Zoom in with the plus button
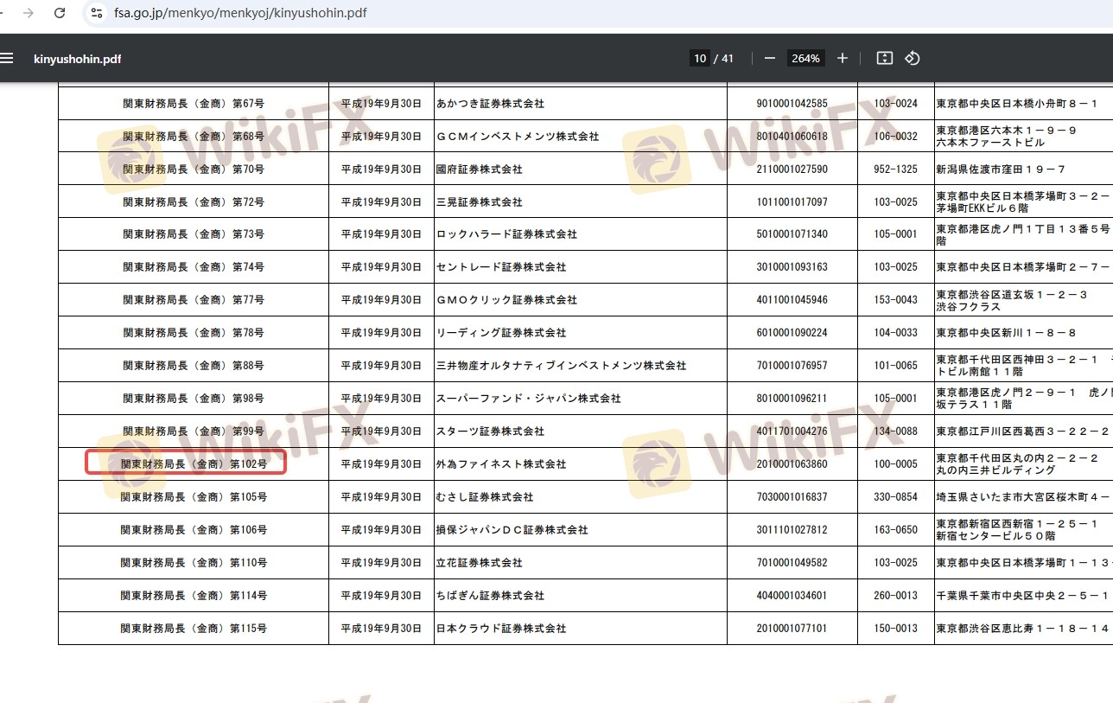The height and width of the screenshot is (703, 1113). click(843, 58)
